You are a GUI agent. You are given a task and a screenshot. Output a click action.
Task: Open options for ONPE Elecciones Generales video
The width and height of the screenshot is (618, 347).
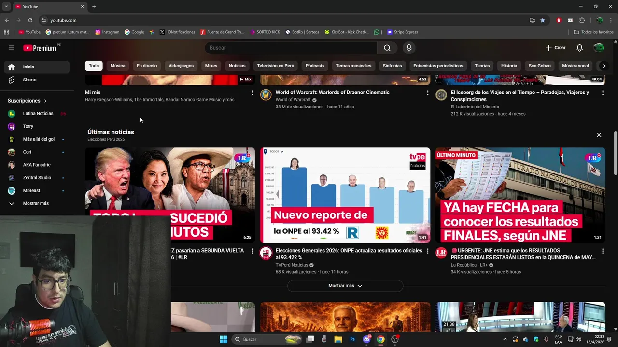click(427, 251)
